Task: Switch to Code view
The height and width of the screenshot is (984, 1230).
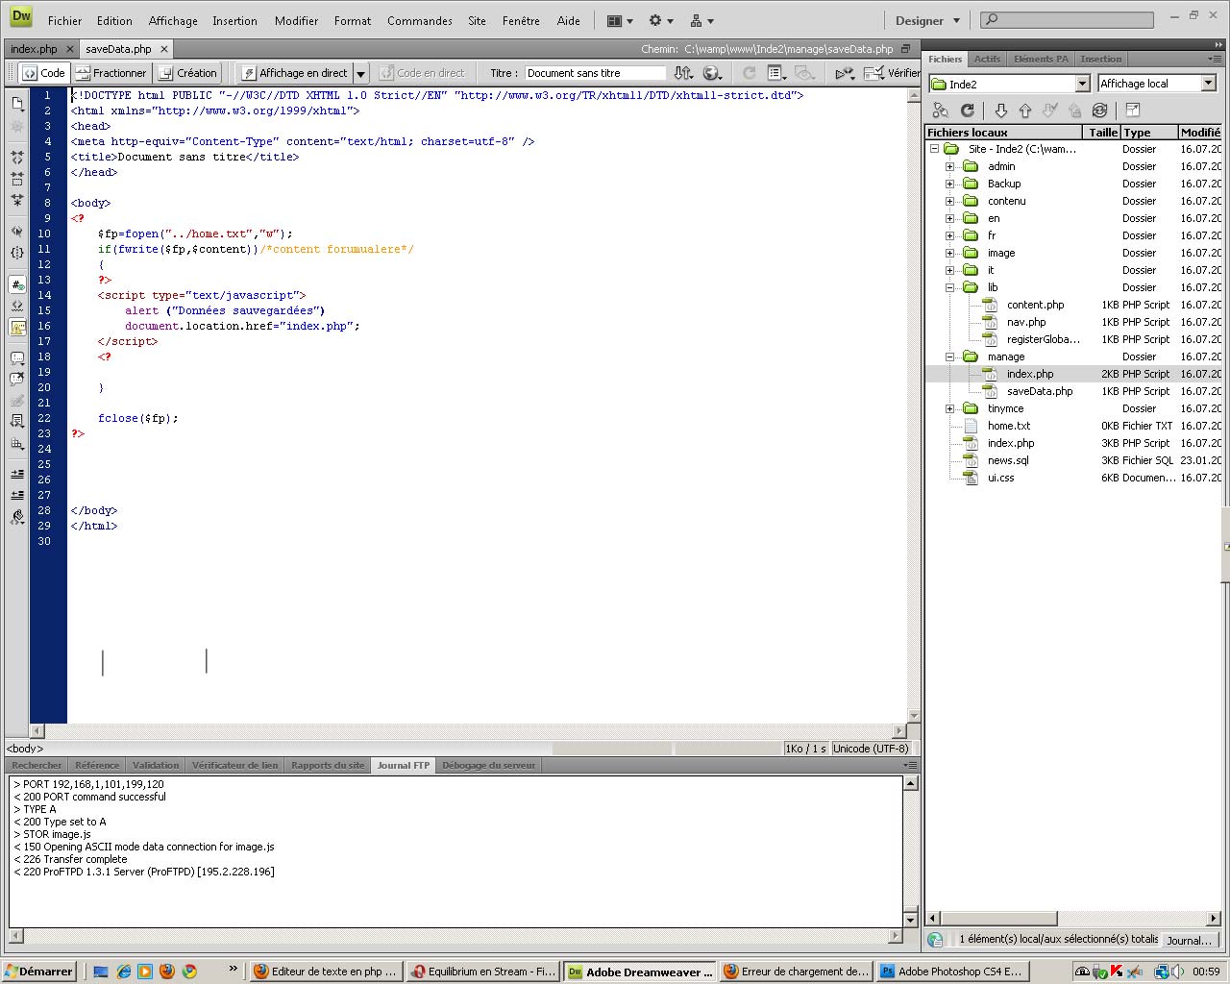Action: point(44,73)
